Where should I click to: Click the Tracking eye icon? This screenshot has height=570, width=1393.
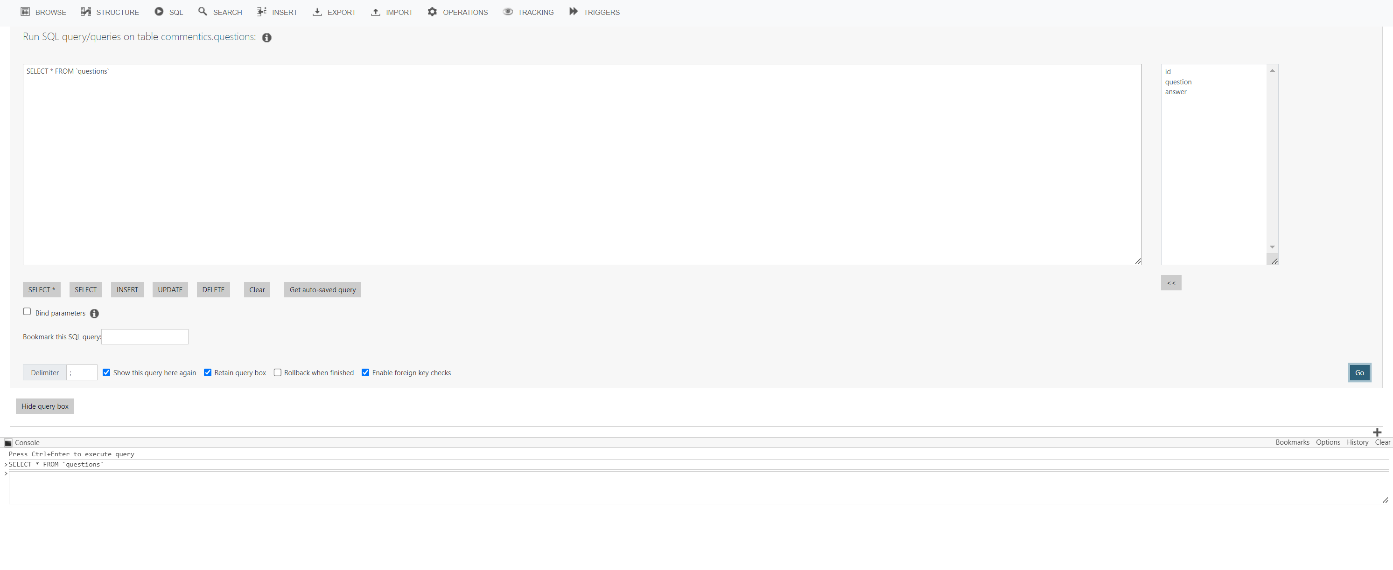pos(507,12)
